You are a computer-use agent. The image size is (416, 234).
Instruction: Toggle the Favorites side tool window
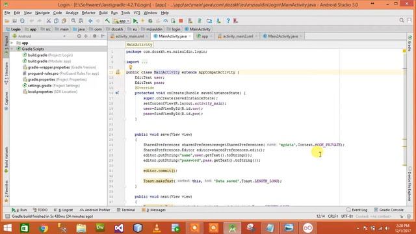coord(6,192)
